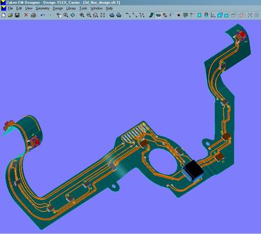Click the red S-shaped trace icon
The image size is (261, 234).
pos(165,15)
